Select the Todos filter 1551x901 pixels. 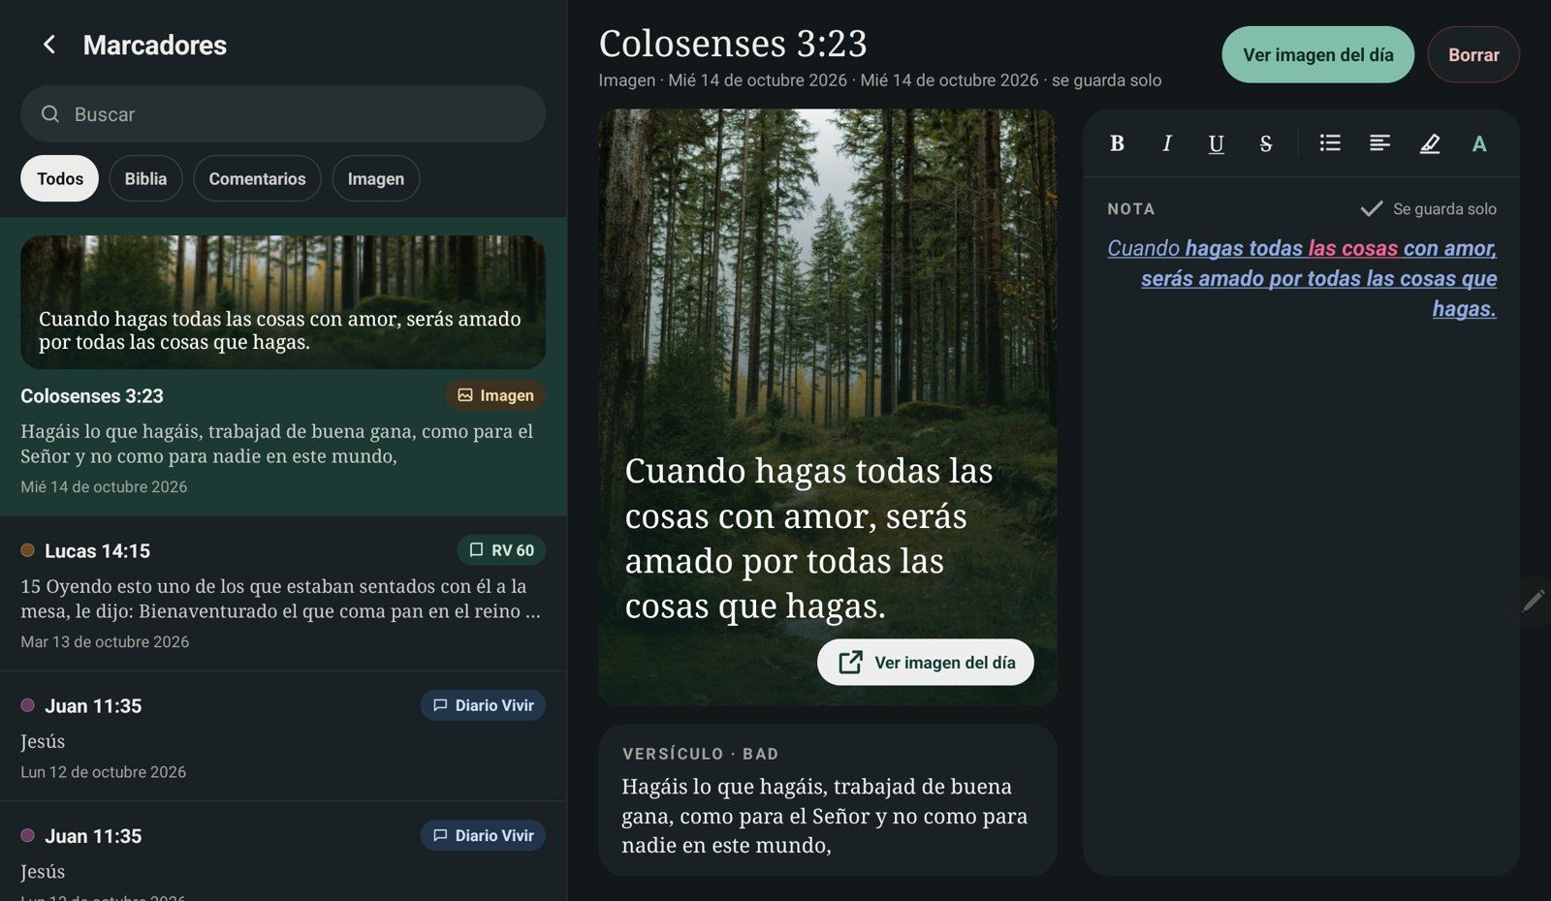60,178
